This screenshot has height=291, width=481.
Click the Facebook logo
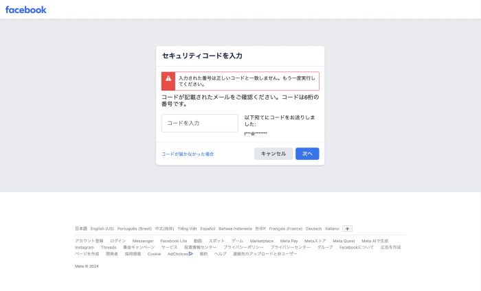pyautogui.click(x=26, y=10)
